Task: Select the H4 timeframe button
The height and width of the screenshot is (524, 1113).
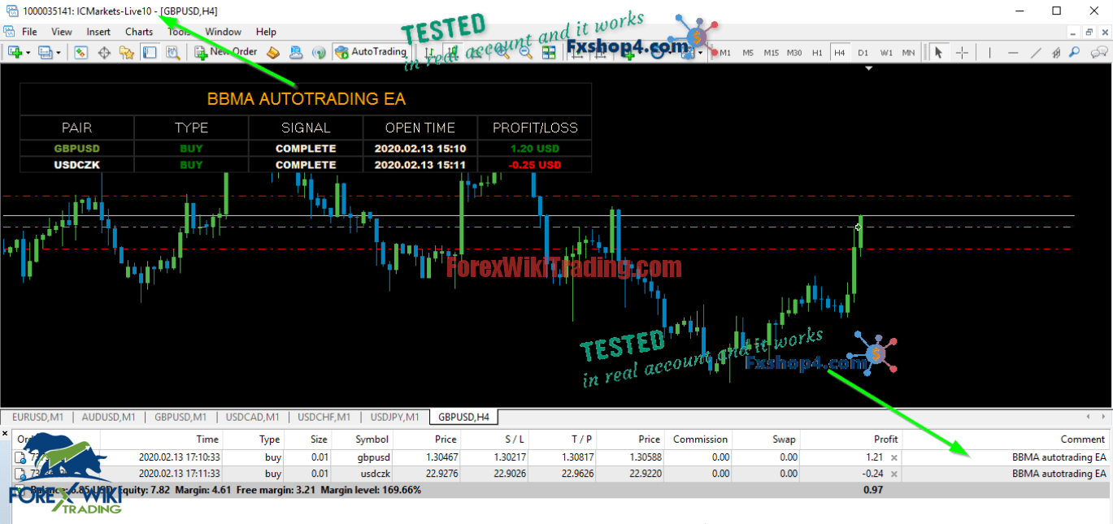Action: [x=840, y=53]
